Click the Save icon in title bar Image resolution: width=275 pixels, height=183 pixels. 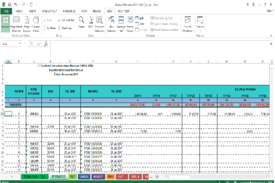point(10,5)
